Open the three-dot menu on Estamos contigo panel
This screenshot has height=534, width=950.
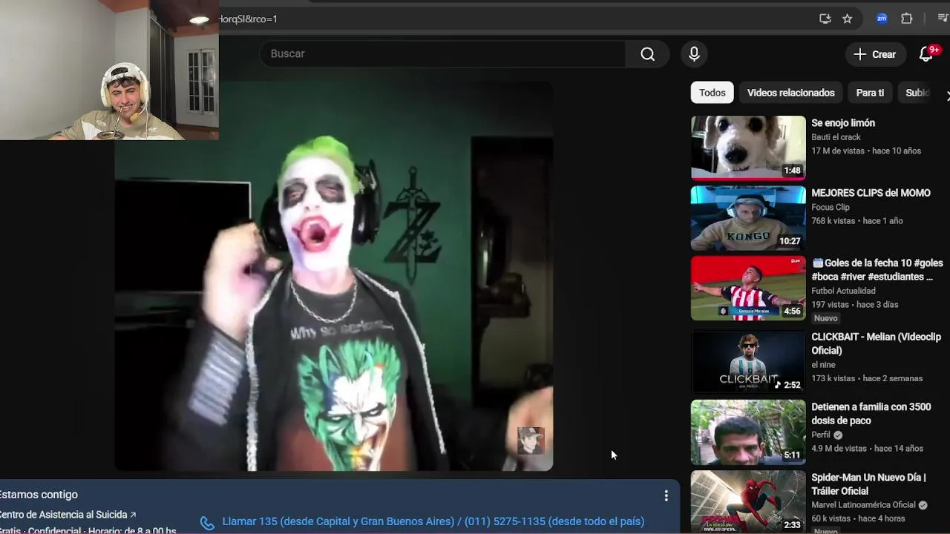(666, 495)
